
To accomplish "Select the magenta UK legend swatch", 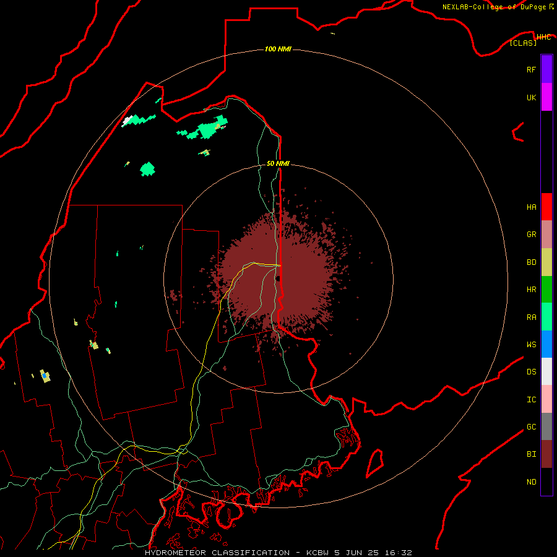I will (x=546, y=97).
